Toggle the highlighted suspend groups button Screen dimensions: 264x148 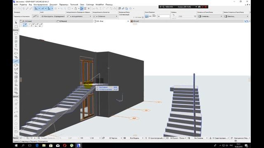(82, 9)
